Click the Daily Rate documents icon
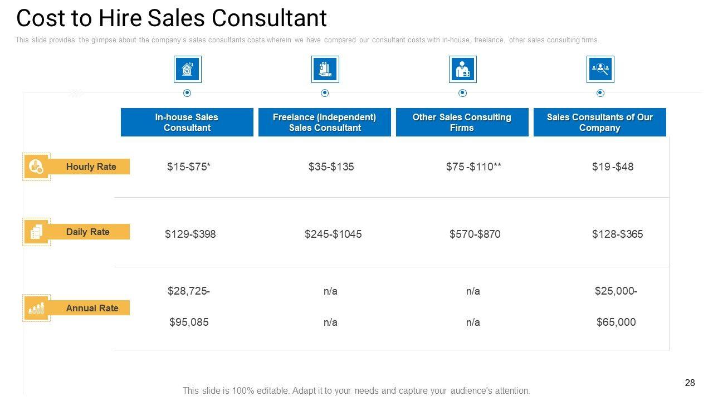713x401 pixels. (36, 232)
